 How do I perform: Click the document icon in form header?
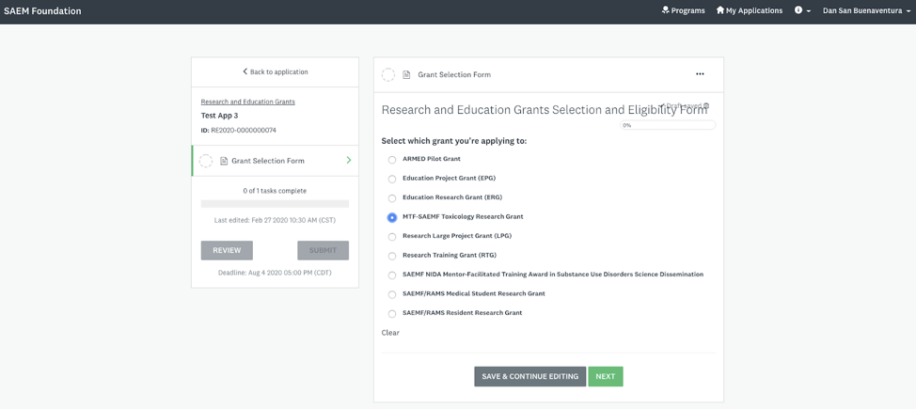[406, 75]
